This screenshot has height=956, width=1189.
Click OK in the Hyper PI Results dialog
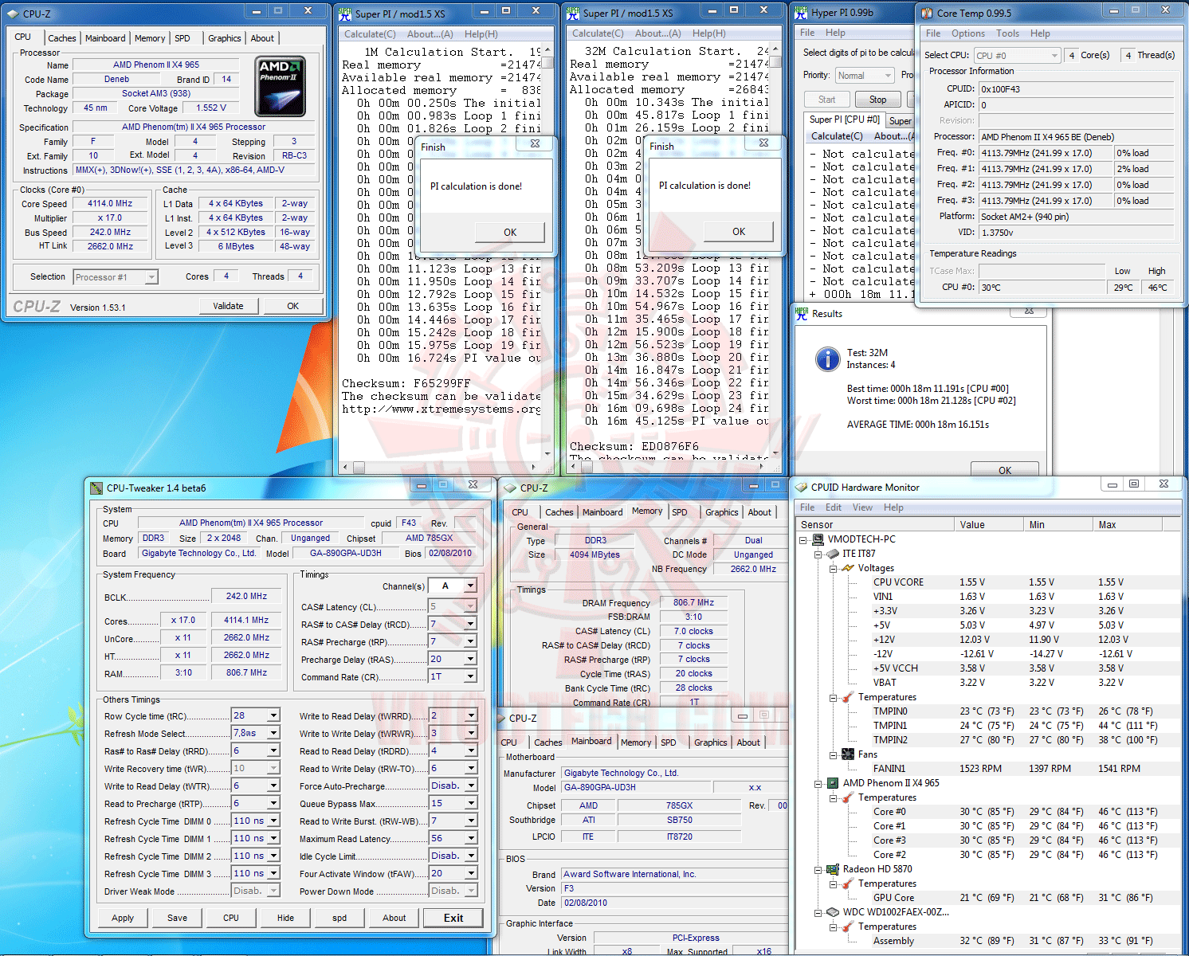(1005, 469)
